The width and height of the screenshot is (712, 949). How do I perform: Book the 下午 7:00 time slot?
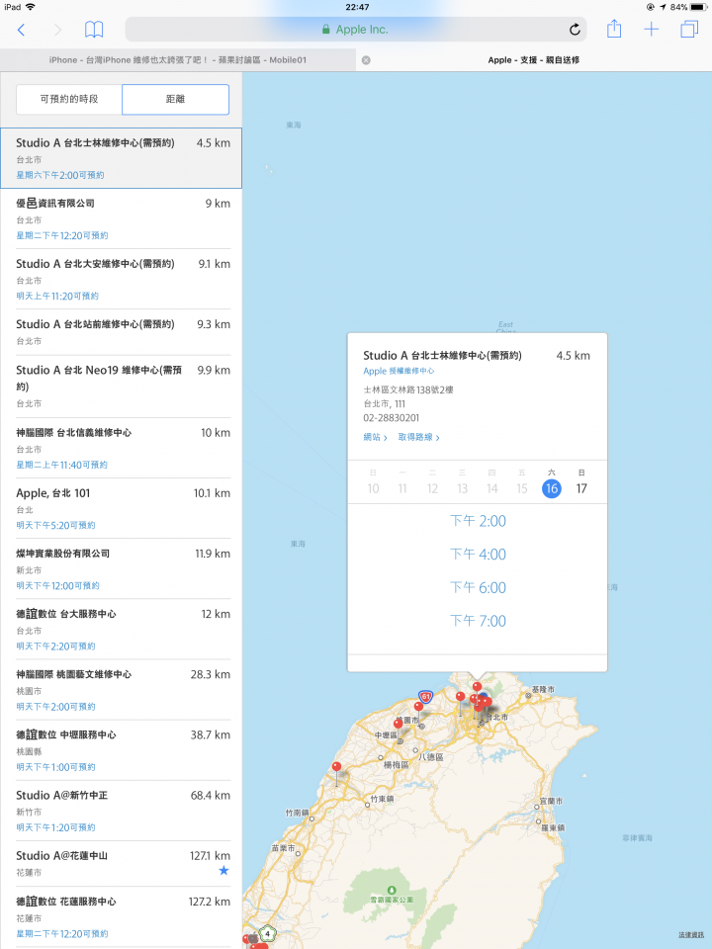(478, 621)
